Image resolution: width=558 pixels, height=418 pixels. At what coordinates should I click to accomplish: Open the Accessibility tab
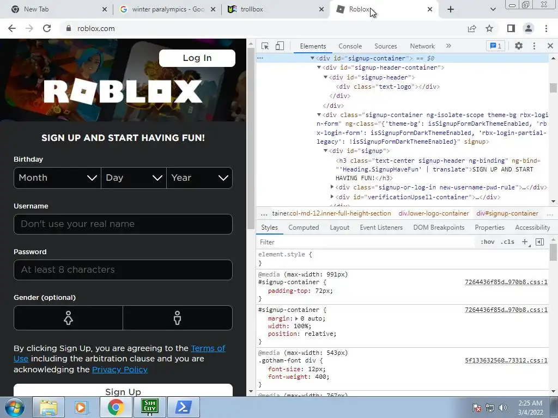click(532, 228)
